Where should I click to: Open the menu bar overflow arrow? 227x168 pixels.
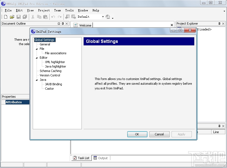pyautogui.click(x=224, y=11)
